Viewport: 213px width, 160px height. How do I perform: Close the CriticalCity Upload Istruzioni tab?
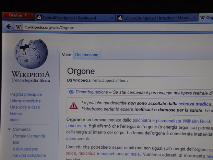coord(194,18)
